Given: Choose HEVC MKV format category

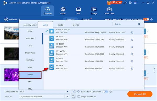Looking at the screenshot, I should 30,38.
